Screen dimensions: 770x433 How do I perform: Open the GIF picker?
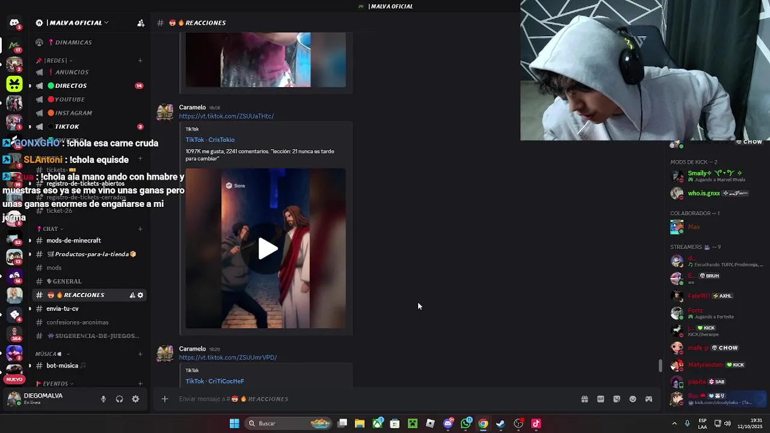pos(600,399)
